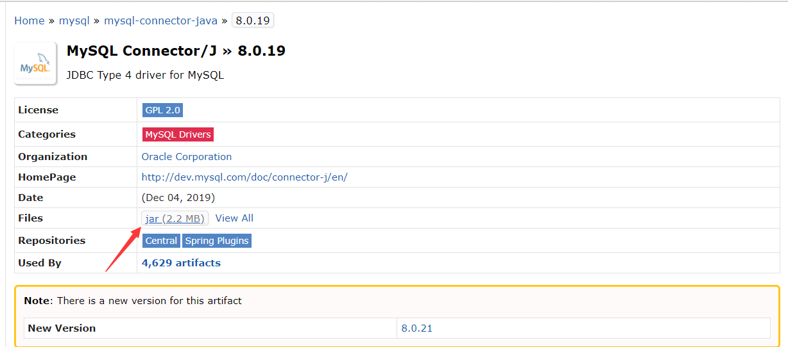788x347 pixels.
Task: Open the Spring Plugins repository badge
Action: 217,241
